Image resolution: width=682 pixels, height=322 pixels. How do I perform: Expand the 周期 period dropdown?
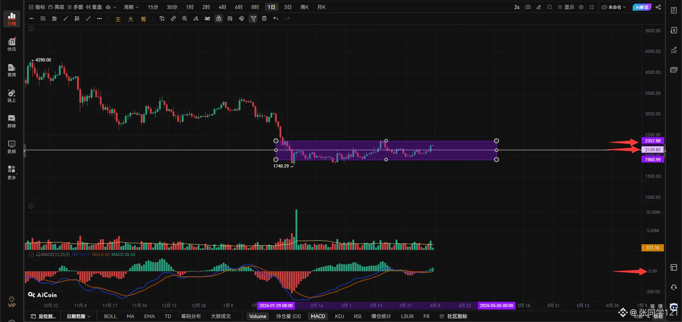click(131, 7)
